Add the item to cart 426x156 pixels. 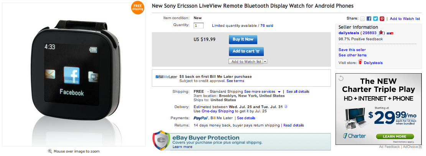tap(246, 51)
